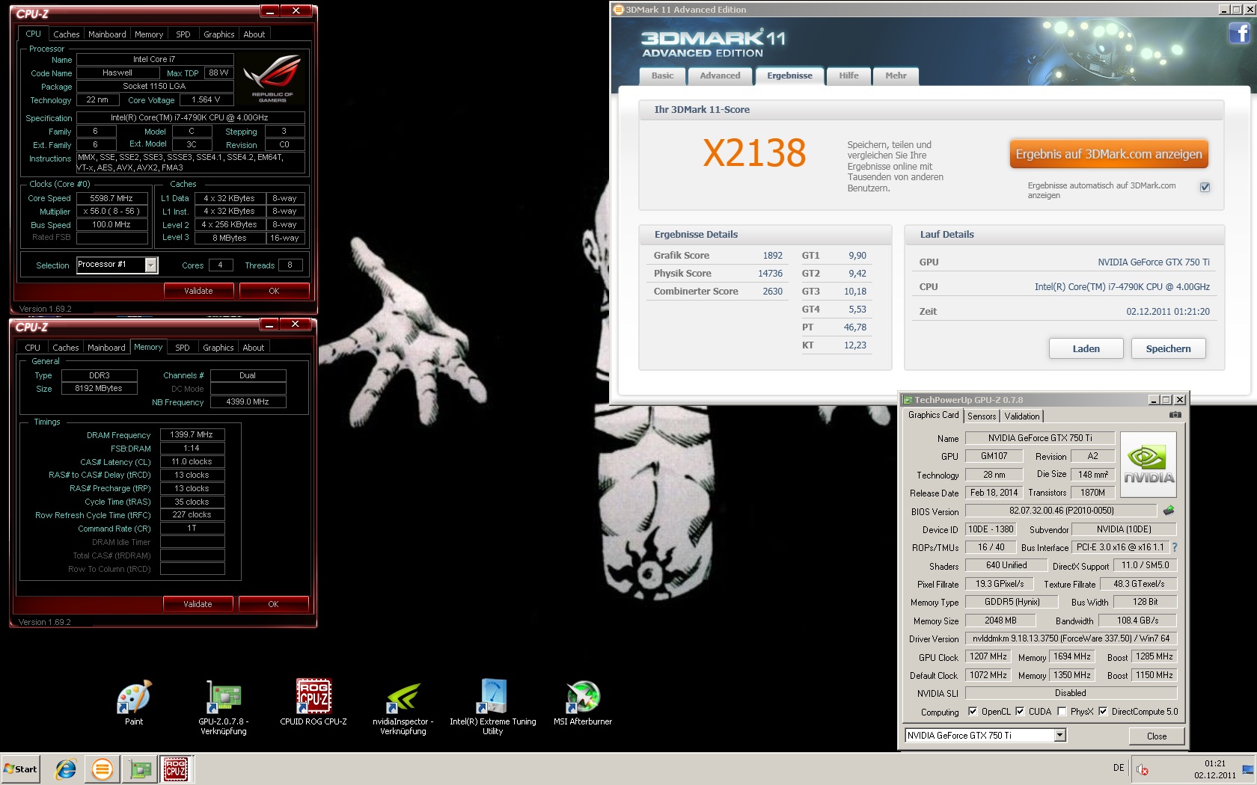This screenshot has width=1257, height=785.
Task: Switch to the Basic tab in 3DMark
Action: click(662, 76)
